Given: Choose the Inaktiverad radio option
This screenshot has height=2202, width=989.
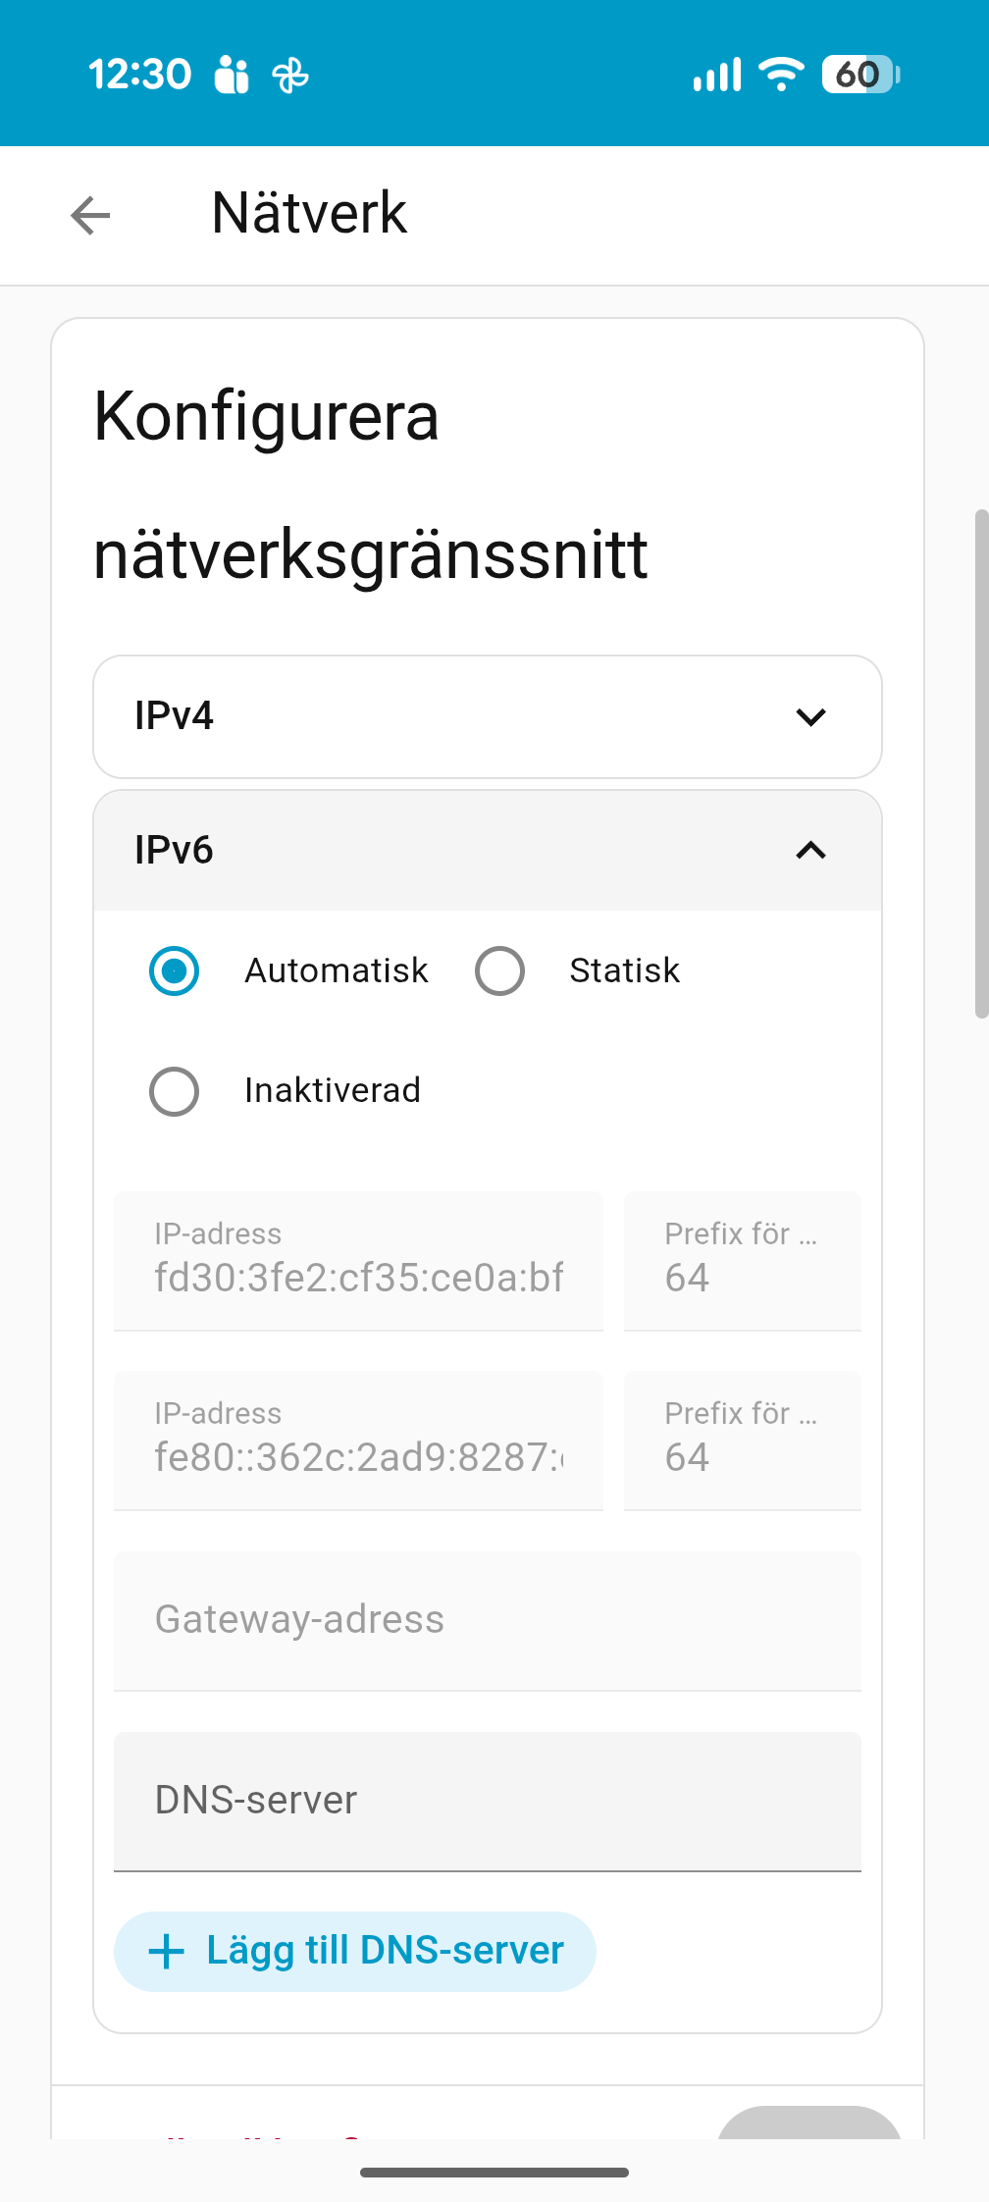Looking at the screenshot, I should click(x=175, y=1091).
